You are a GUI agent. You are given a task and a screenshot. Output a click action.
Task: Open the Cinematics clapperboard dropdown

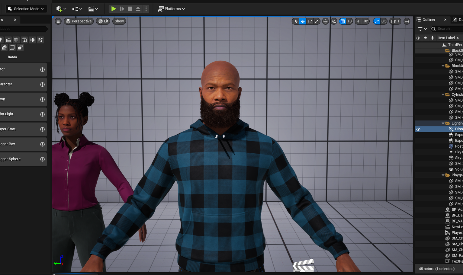click(93, 9)
